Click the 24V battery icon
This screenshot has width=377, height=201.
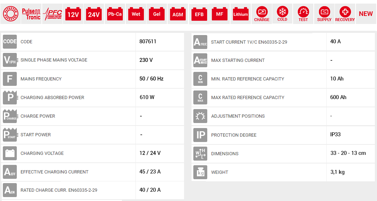94,14
